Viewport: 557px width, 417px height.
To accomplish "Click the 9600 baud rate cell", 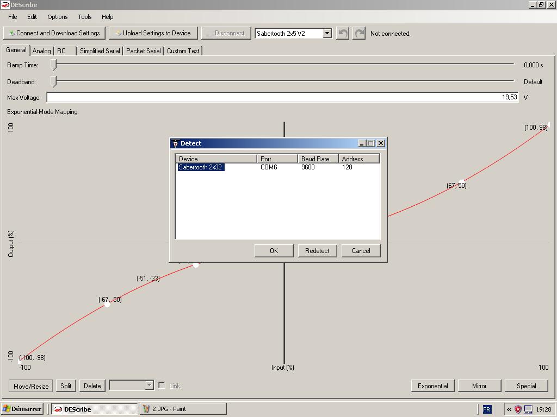I will coord(308,167).
